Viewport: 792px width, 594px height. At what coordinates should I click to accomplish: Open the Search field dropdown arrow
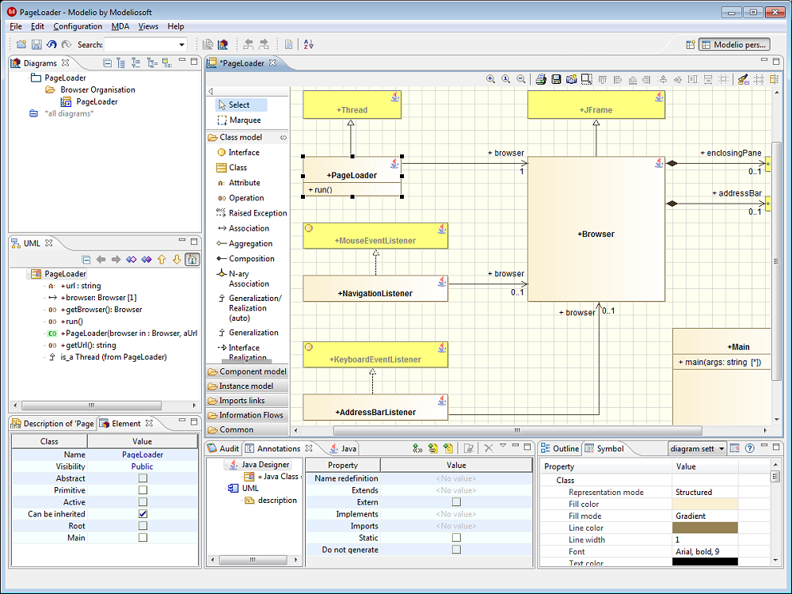click(x=182, y=45)
